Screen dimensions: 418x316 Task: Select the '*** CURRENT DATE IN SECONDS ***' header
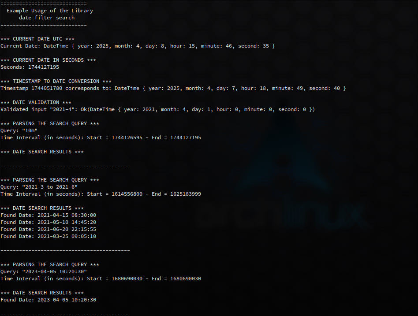pyautogui.click(x=48, y=60)
